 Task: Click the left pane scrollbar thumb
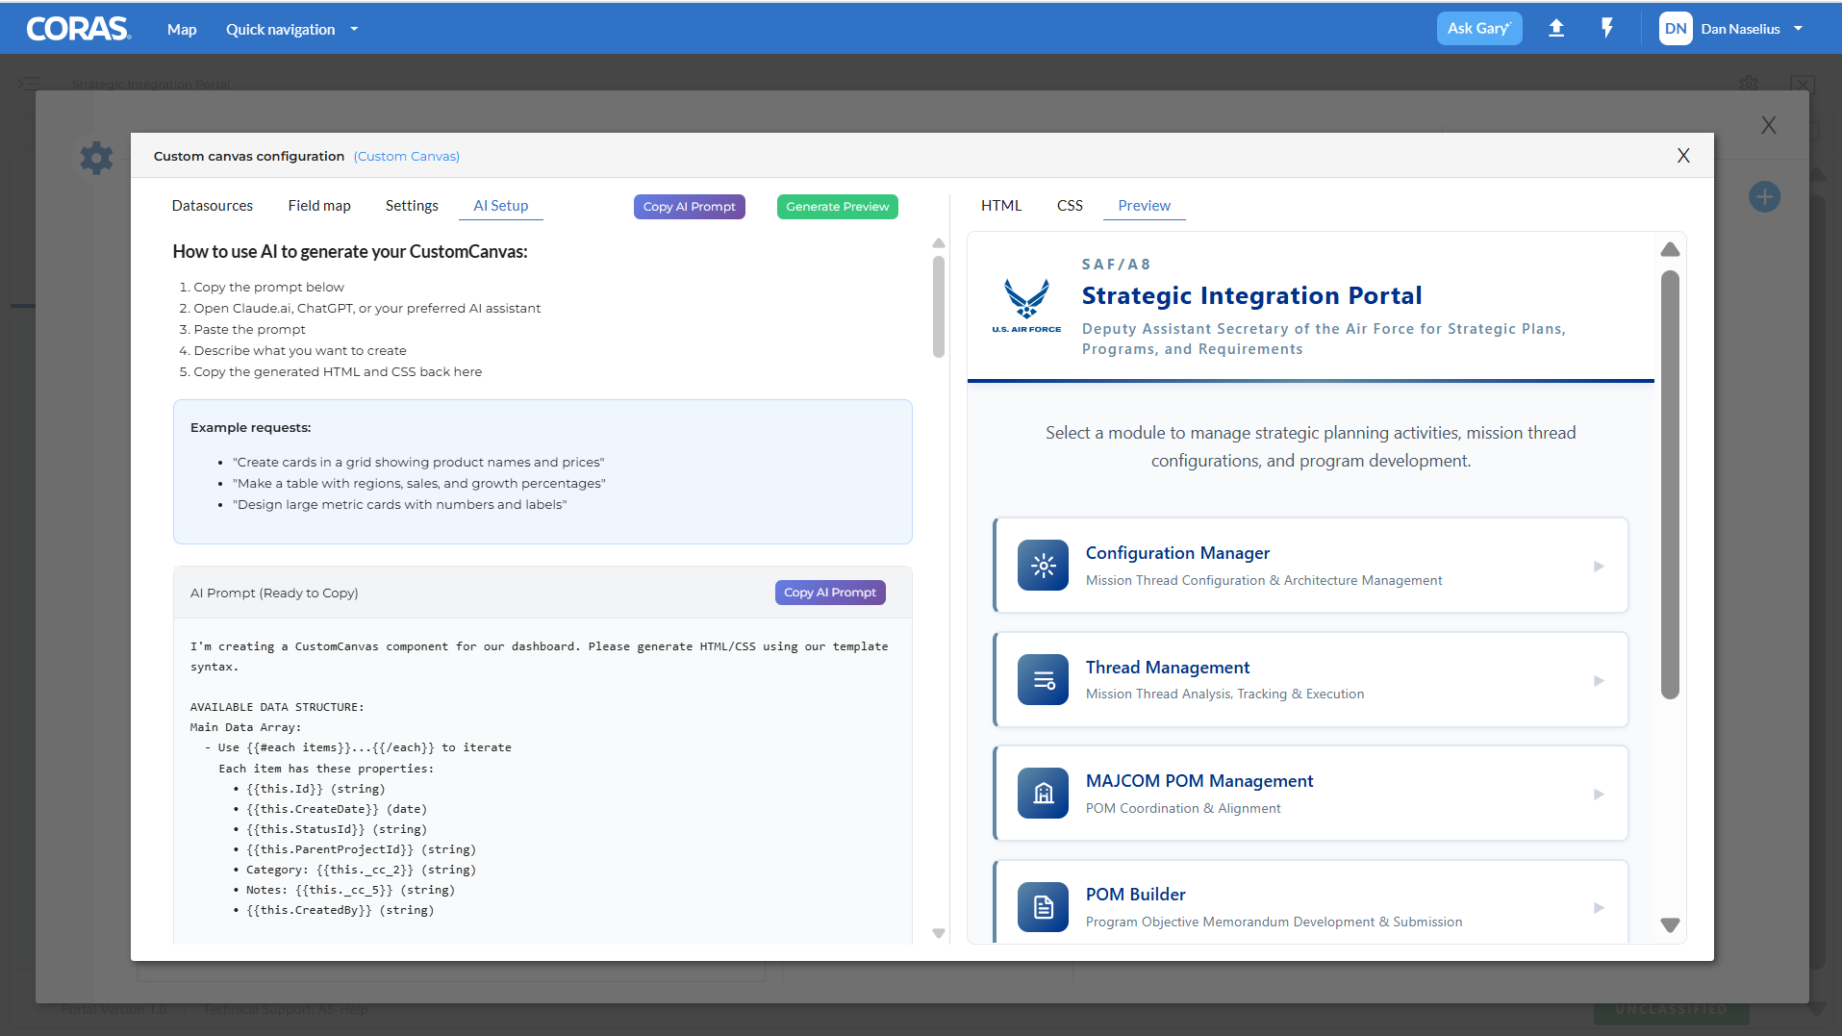[939, 306]
